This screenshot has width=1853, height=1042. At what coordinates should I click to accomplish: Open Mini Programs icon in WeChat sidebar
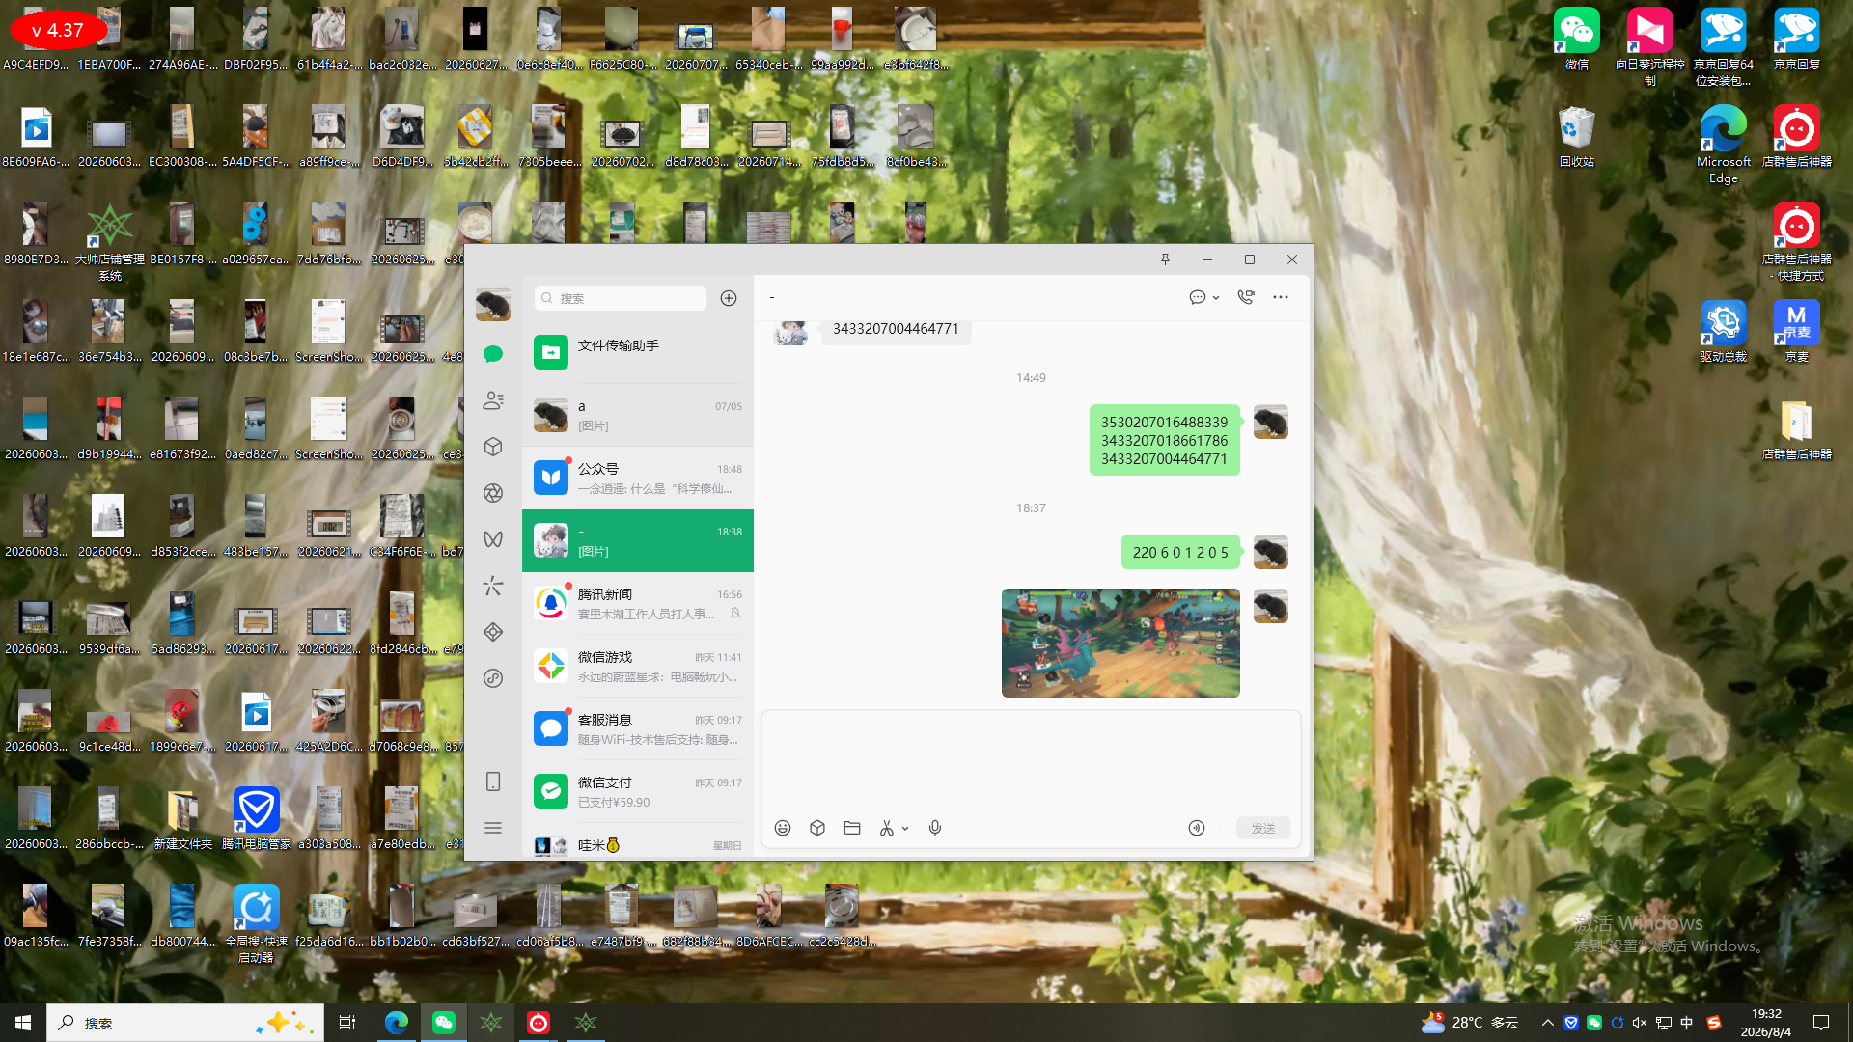[493, 632]
